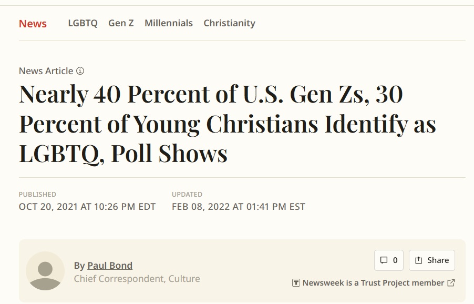Click Paul Bond's avatar placeholder

45,271
